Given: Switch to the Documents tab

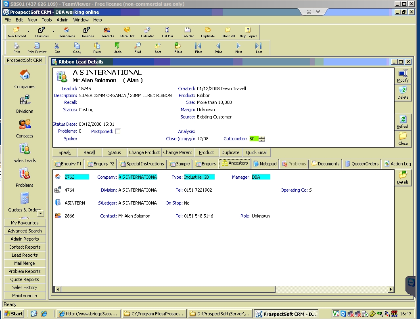Looking at the screenshot, I should (325, 164).
